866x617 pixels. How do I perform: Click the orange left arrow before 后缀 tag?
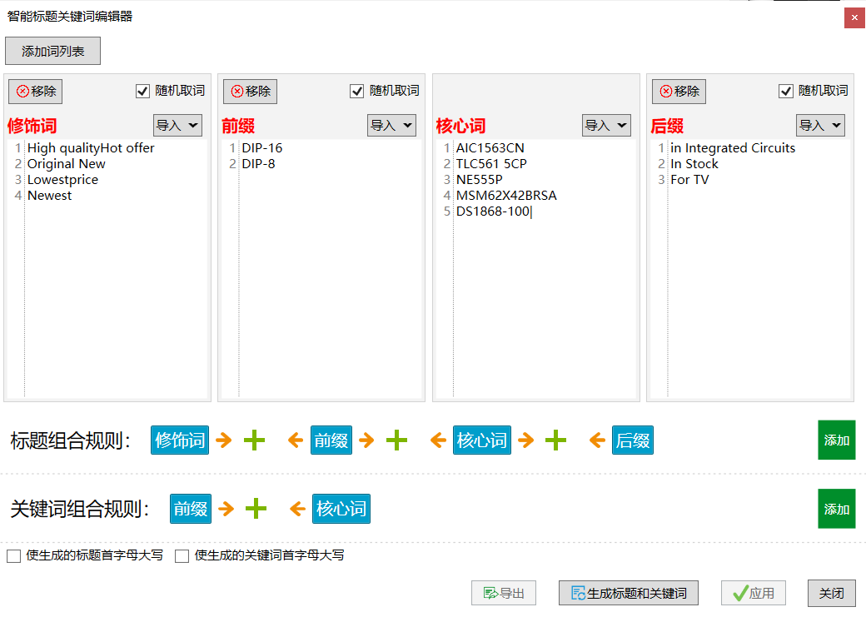click(x=596, y=440)
